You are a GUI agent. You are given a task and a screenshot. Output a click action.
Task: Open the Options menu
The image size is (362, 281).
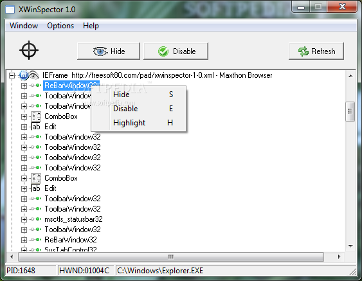click(60, 26)
